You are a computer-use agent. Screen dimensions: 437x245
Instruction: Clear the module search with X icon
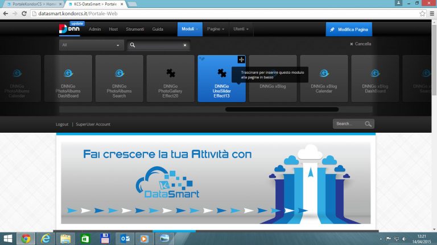click(184, 45)
